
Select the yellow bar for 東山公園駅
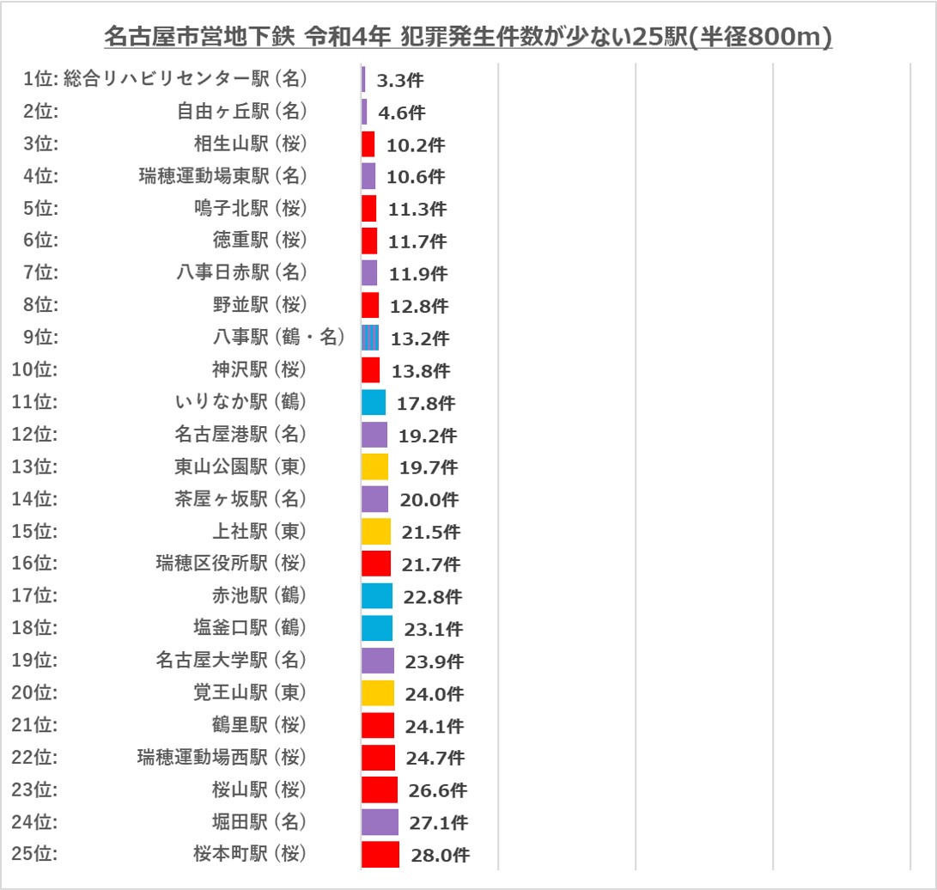tap(374, 466)
